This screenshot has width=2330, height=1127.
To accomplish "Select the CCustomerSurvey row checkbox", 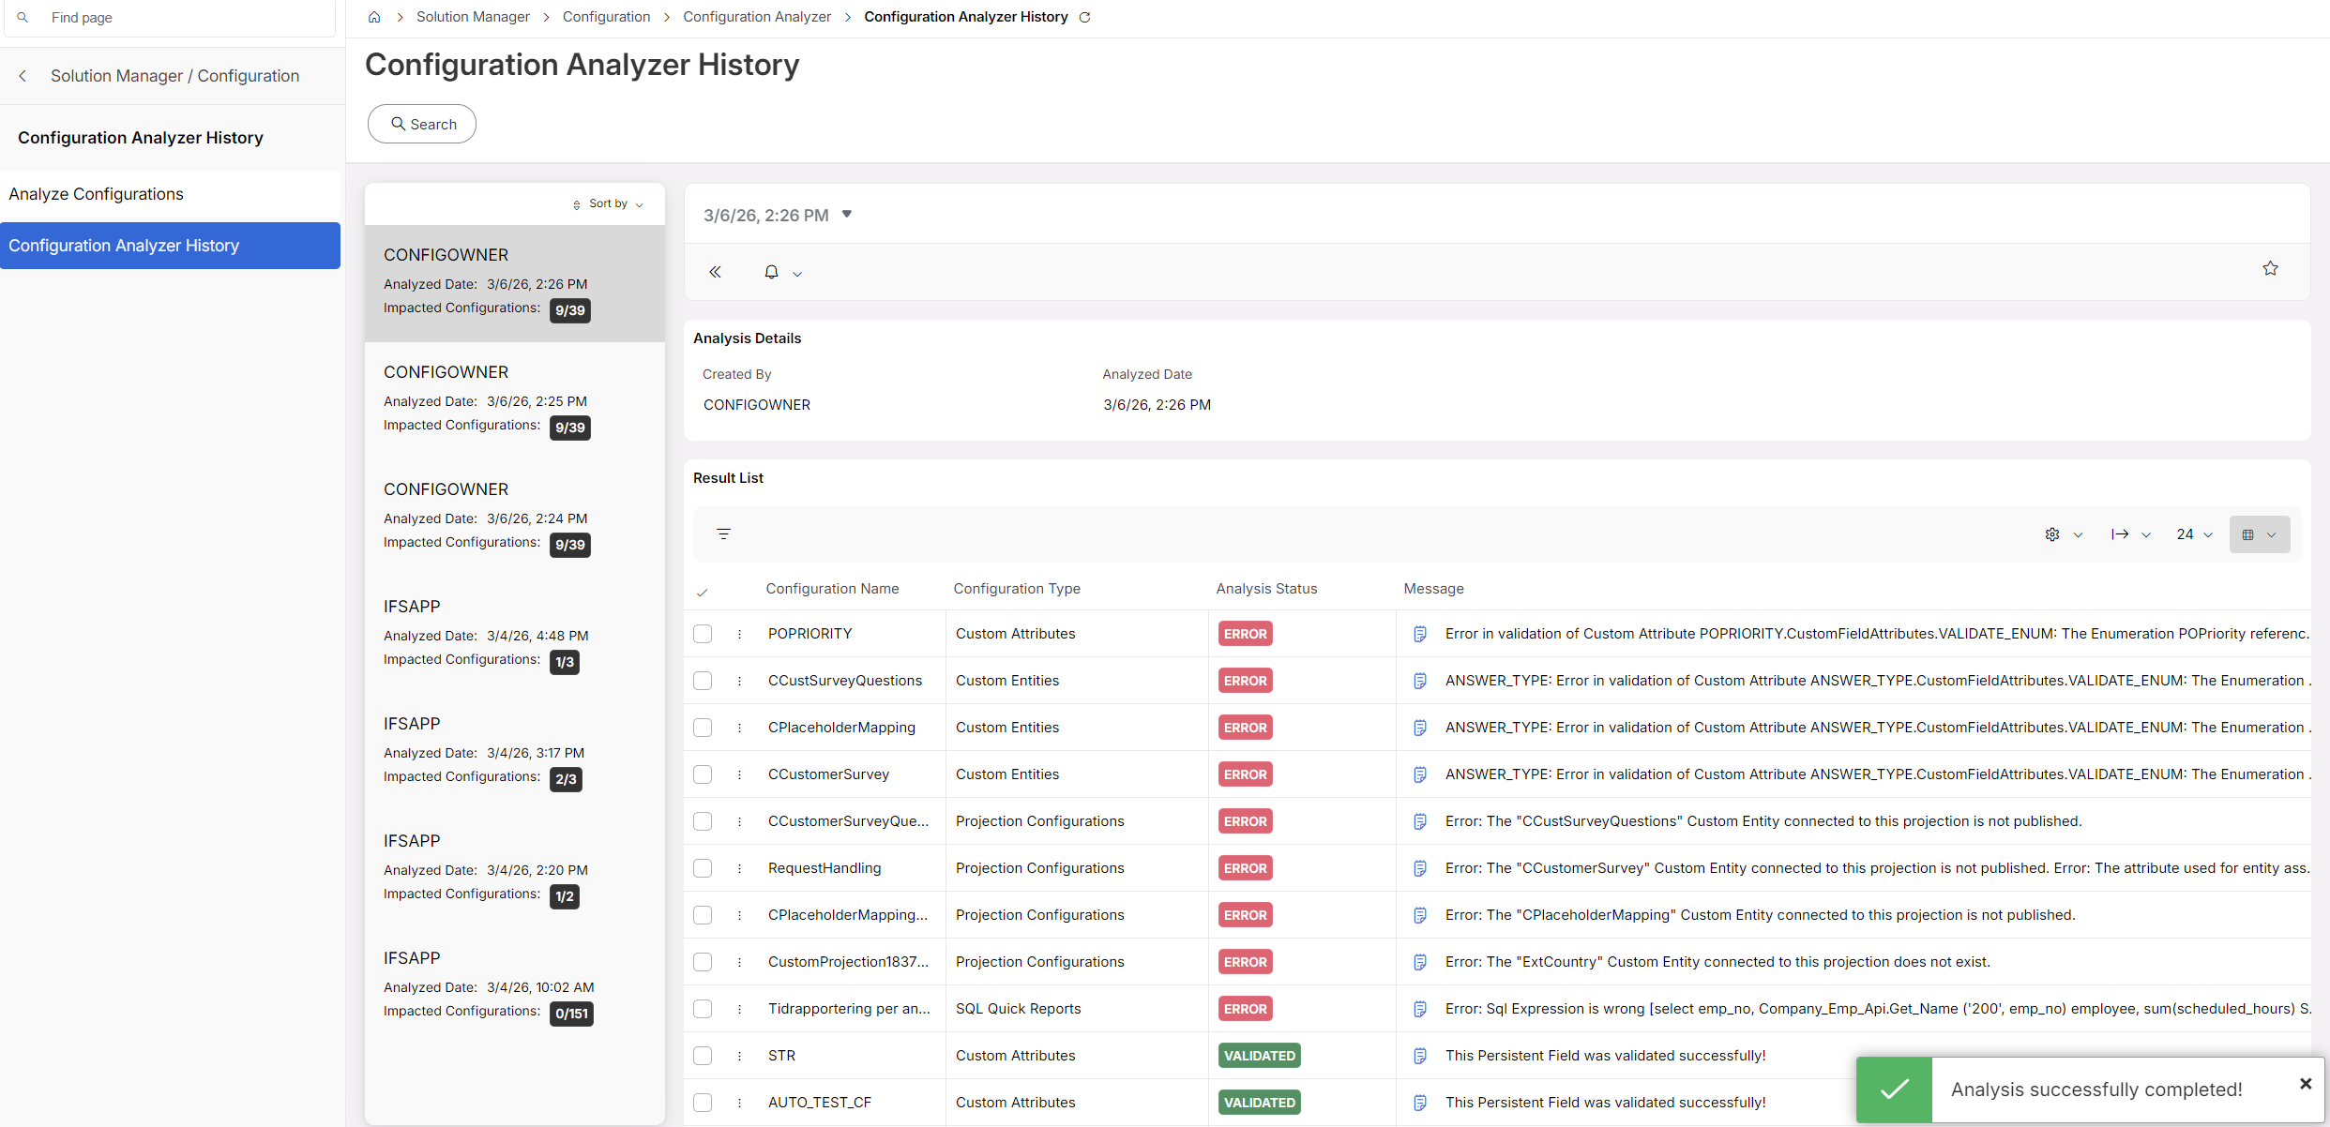I will (703, 774).
